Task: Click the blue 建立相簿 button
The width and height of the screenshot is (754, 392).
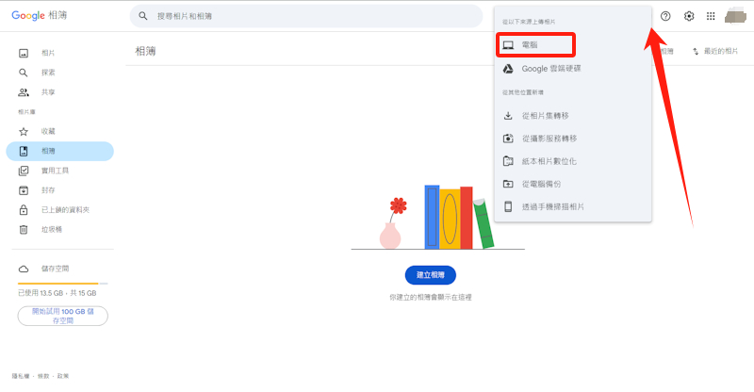Action: pos(431,275)
